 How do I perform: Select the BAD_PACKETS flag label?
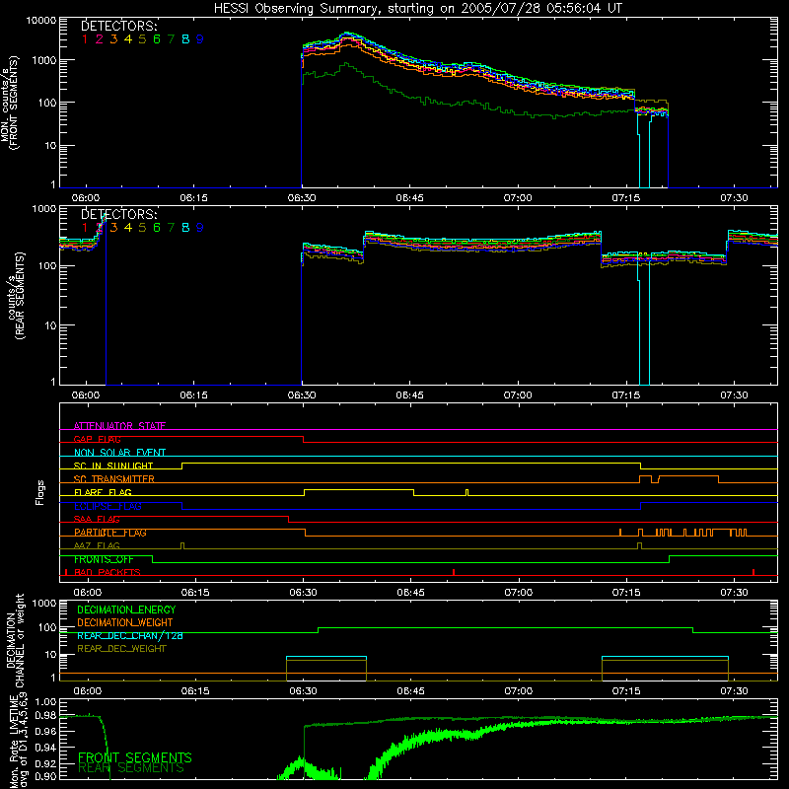coord(108,572)
